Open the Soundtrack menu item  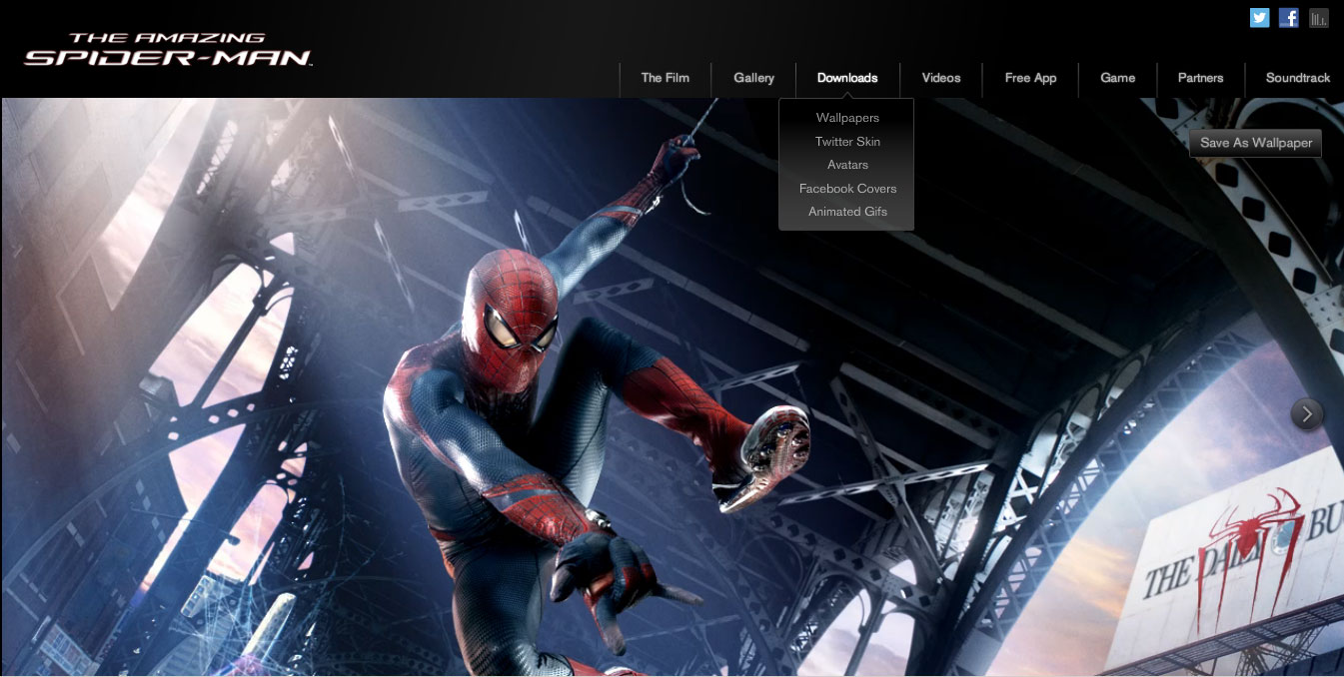click(x=1298, y=78)
